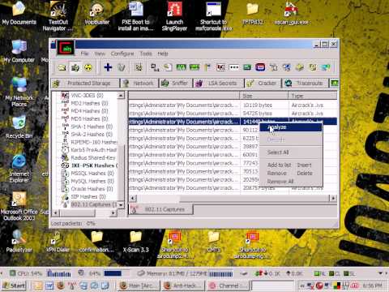Open the CMTs desktop folder

213,241
